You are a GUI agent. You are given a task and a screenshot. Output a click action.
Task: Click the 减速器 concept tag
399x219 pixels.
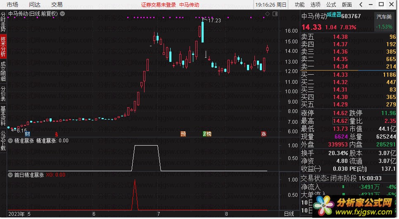coord(334,14)
